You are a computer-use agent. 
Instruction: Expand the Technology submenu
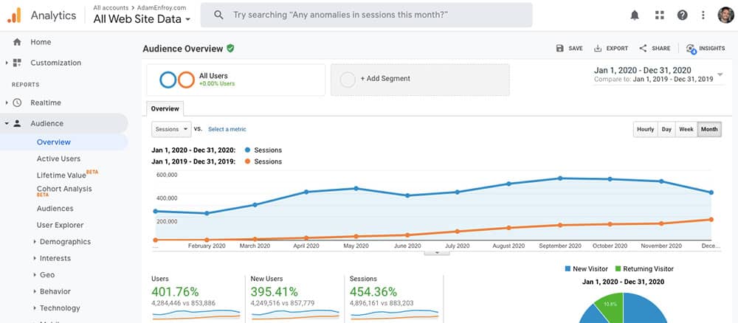[x=35, y=308]
